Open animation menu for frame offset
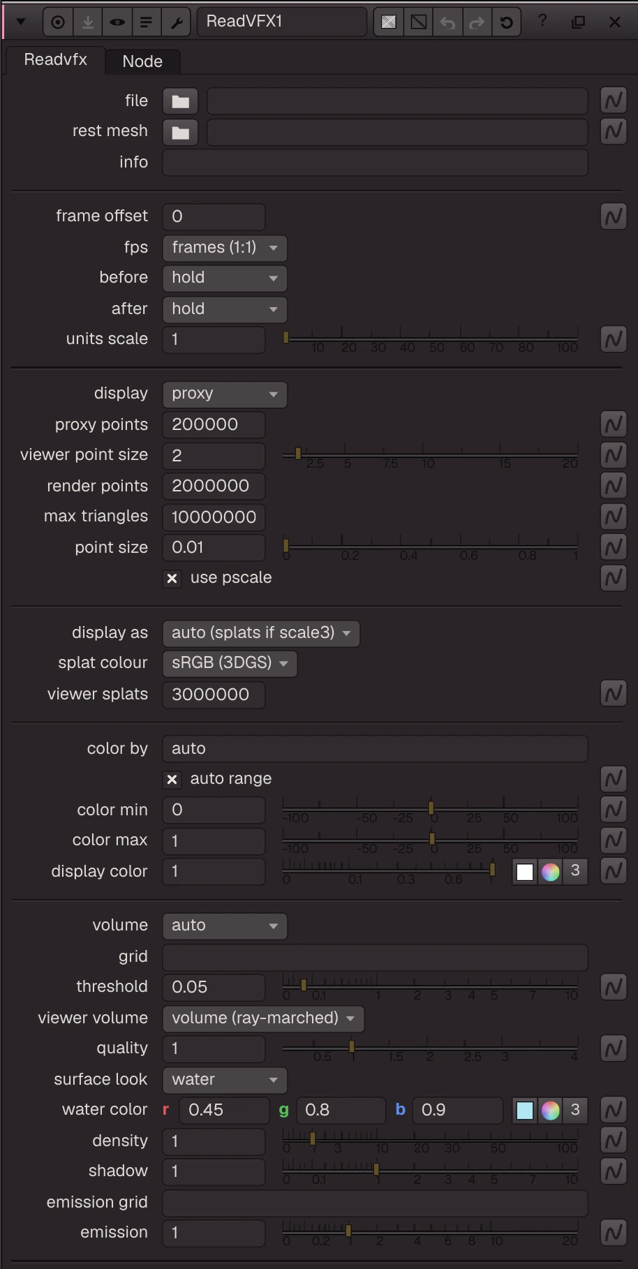 (x=614, y=216)
